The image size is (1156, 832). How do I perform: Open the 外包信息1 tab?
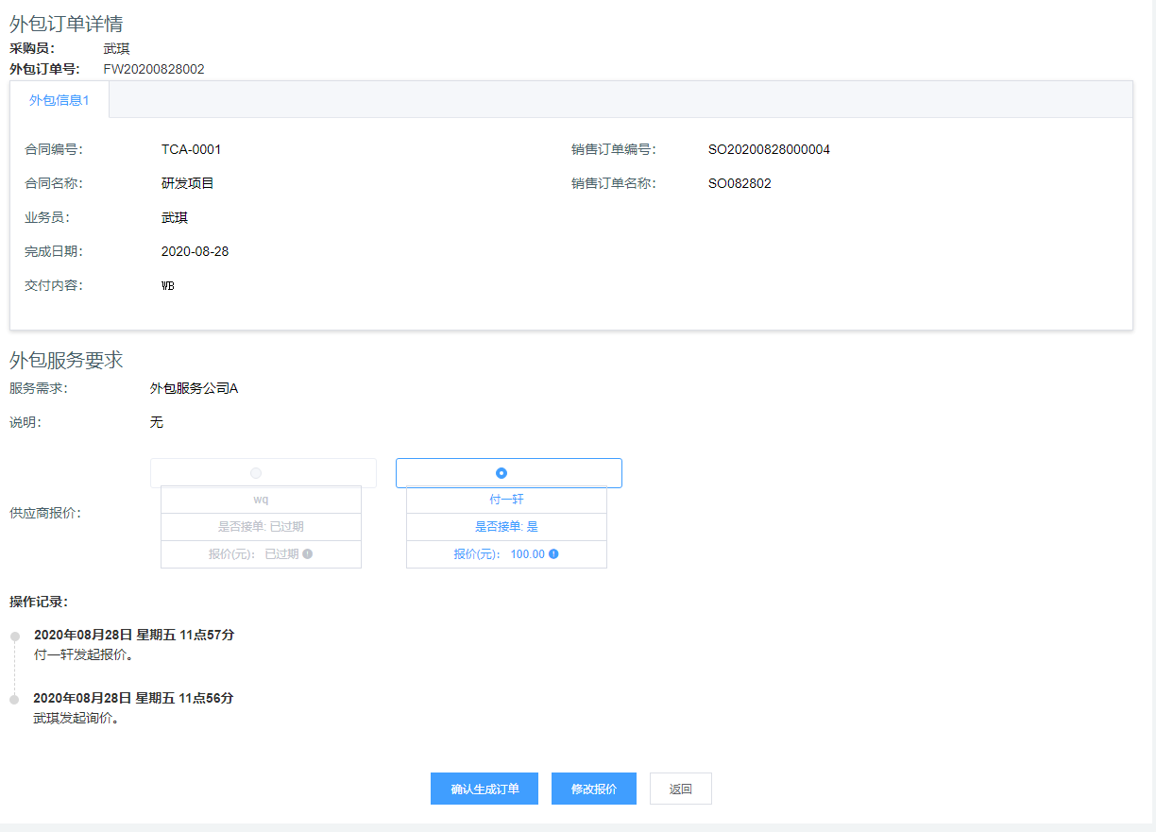(59, 100)
